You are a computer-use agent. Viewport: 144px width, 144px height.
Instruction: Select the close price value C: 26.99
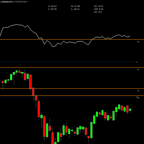52,9
